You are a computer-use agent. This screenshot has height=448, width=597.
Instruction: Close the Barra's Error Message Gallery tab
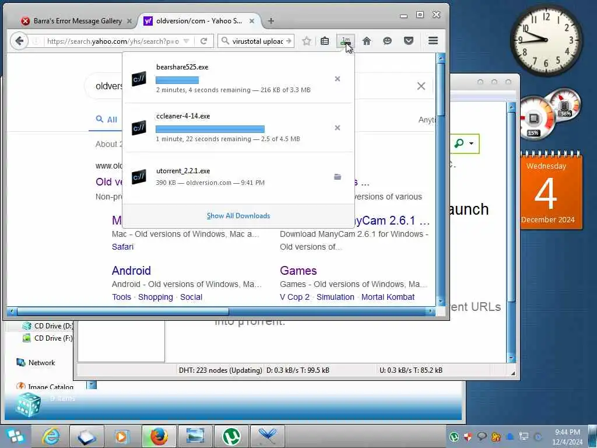129,22
